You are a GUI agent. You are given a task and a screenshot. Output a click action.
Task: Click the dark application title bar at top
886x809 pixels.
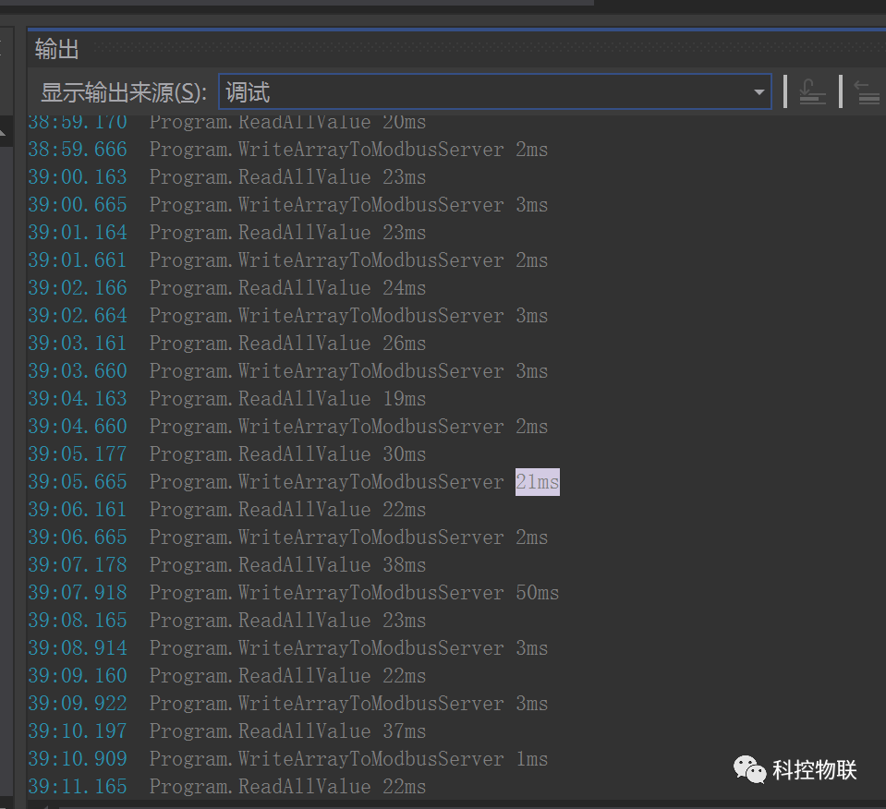pyautogui.click(x=443, y=7)
